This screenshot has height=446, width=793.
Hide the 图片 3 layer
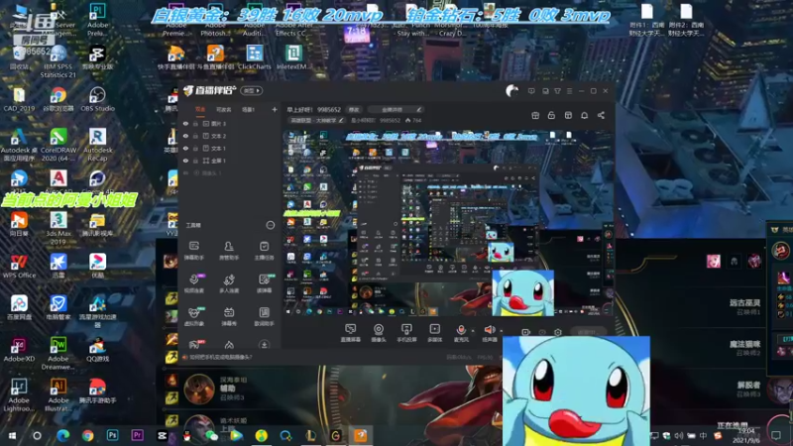point(185,123)
